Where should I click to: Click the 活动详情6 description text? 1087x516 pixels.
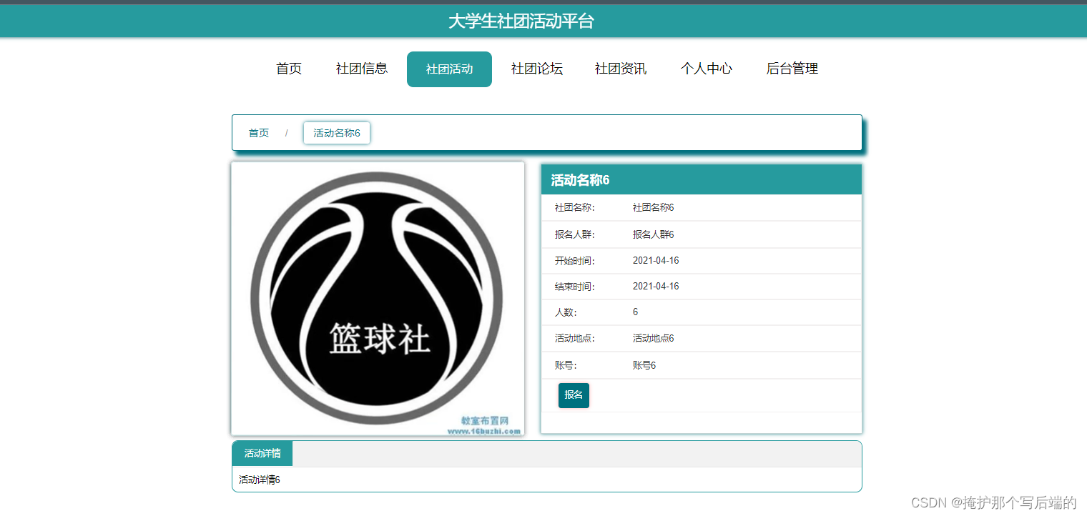(x=260, y=480)
